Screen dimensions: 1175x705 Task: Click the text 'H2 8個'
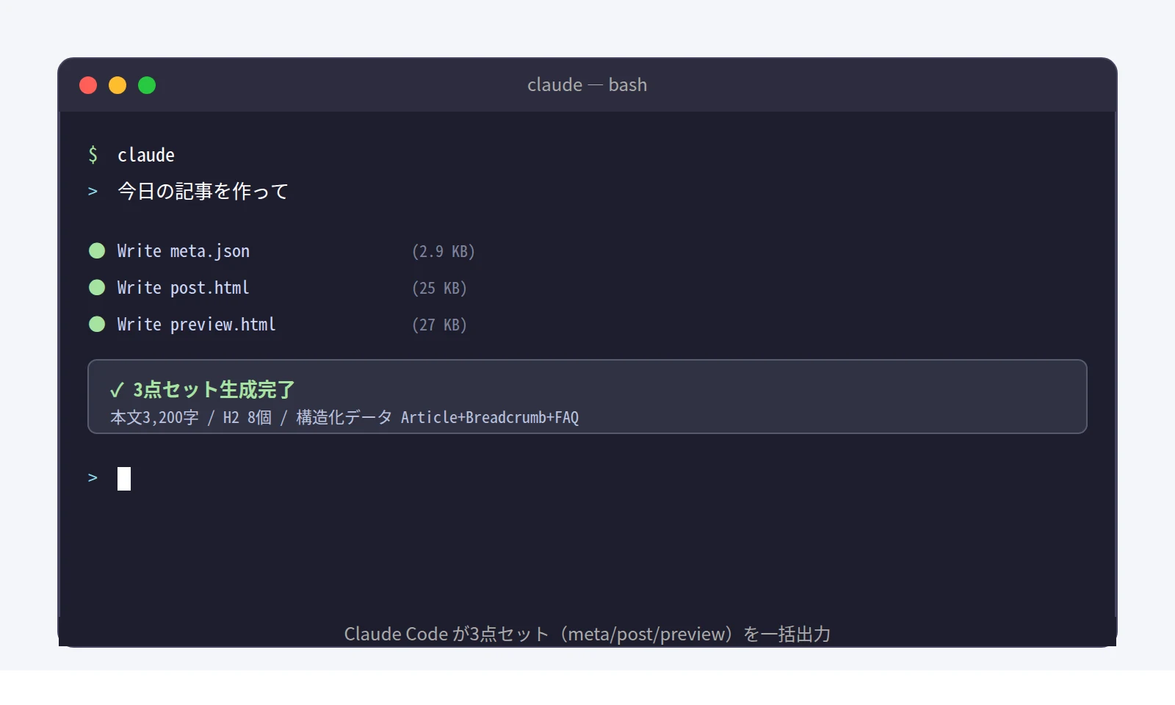(247, 418)
